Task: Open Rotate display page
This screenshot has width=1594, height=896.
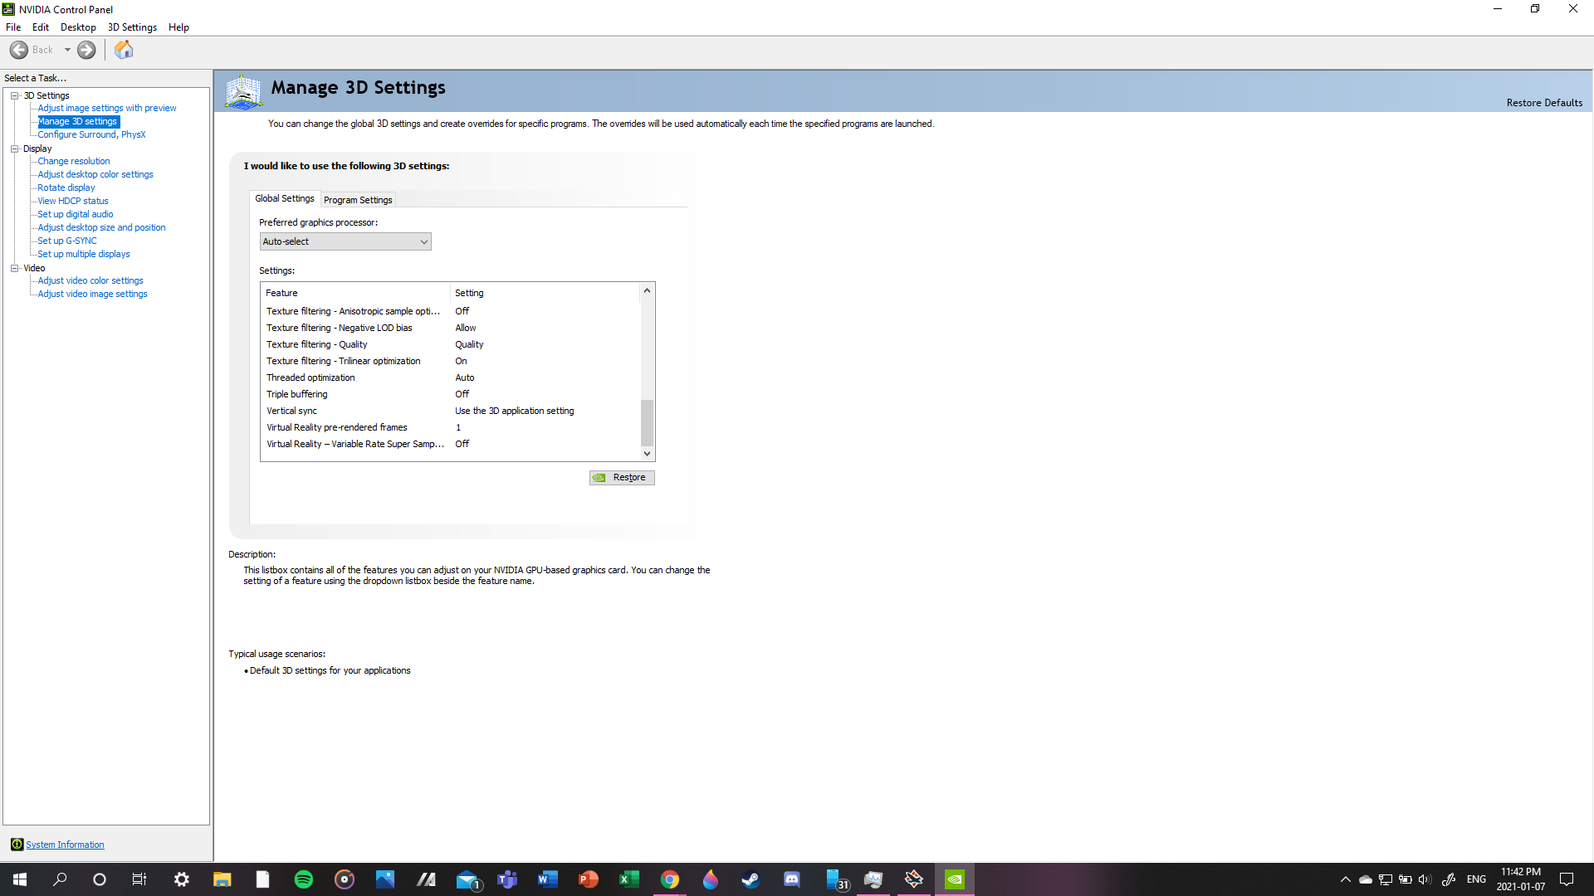Action: [x=66, y=187]
